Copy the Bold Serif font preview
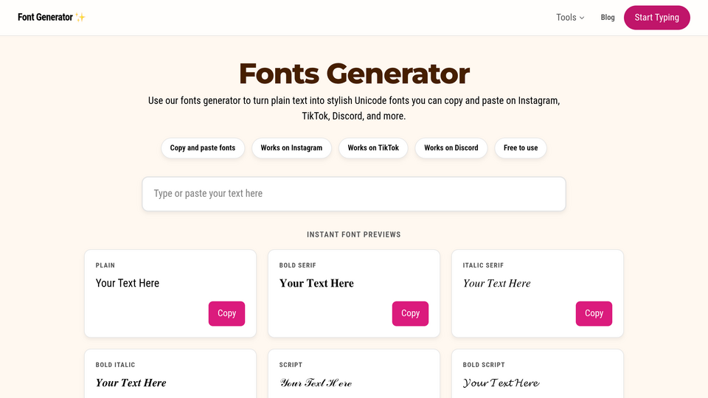The height and width of the screenshot is (398, 708). 410,314
